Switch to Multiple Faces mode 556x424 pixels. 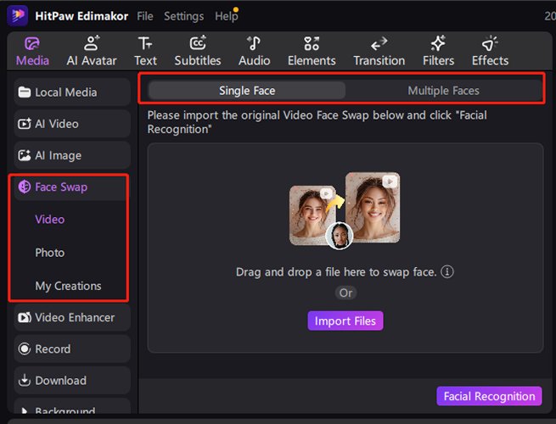coord(443,91)
